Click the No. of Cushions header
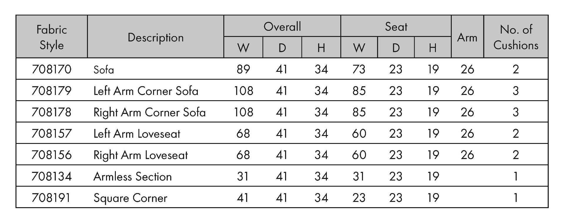This screenshot has height=223, width=564. 516,38
